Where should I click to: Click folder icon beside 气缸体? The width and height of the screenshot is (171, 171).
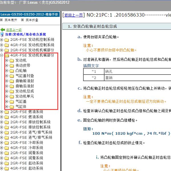point(12,107)
